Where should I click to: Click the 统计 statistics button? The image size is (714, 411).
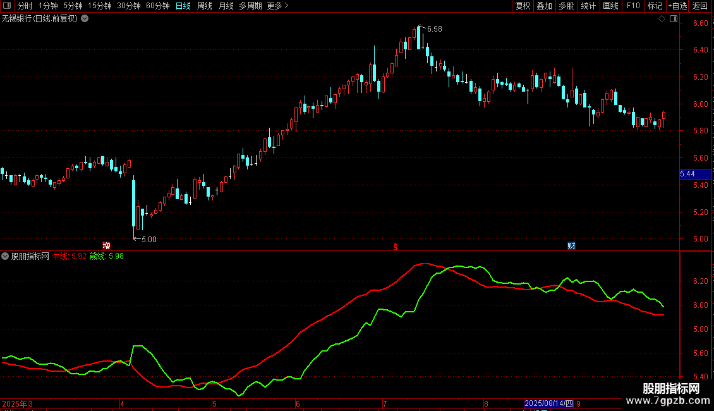click(x=588, y=6)
